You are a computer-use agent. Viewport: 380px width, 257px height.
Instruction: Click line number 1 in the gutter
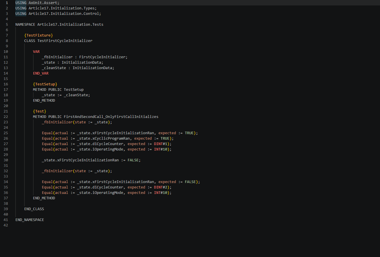[7, 3]
